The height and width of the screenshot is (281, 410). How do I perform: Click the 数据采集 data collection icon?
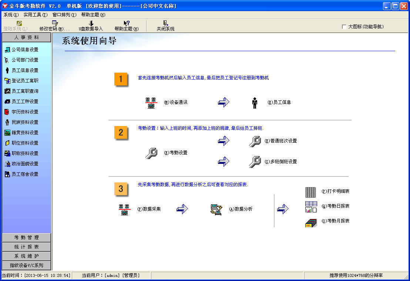(x=124, y=209)
